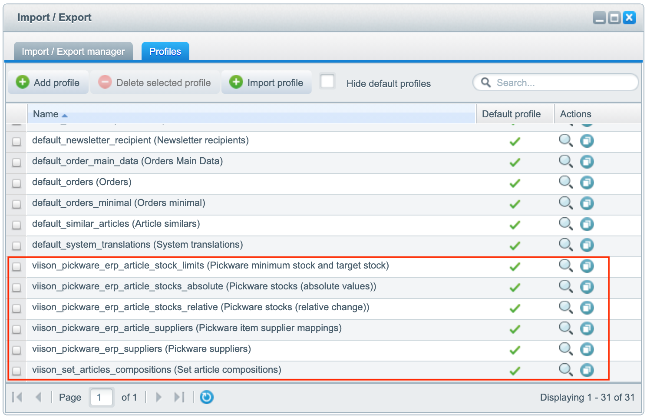
Task: Select default_orders_minimal row checkbox
Action: coord(17,204)
